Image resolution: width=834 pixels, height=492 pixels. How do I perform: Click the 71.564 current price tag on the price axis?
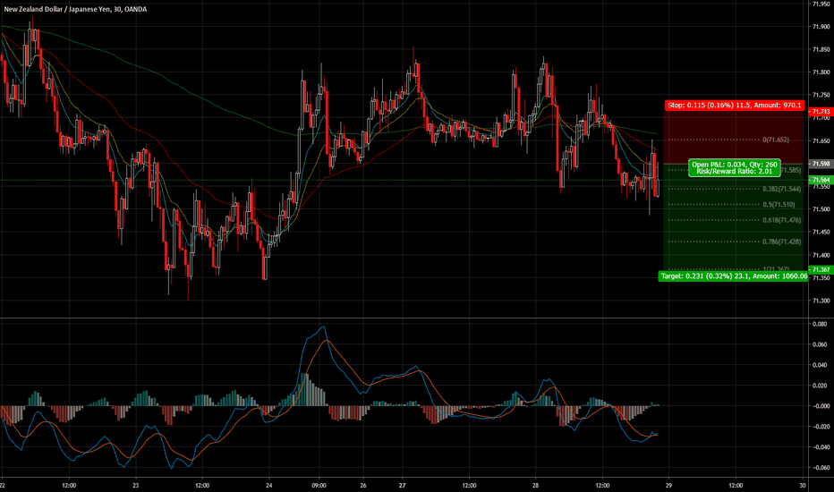click(x=821, y=181)
